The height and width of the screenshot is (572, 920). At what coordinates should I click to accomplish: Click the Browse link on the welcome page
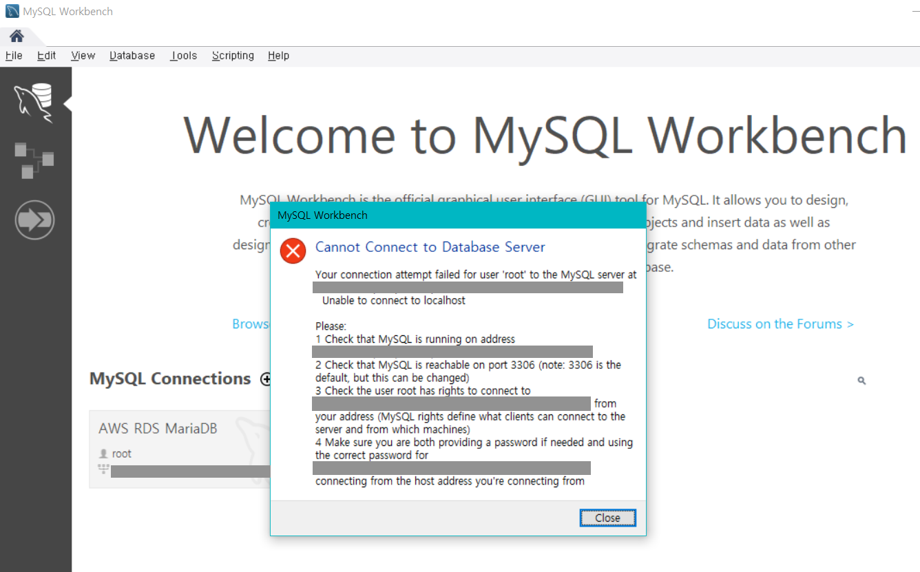click(251, 324)
